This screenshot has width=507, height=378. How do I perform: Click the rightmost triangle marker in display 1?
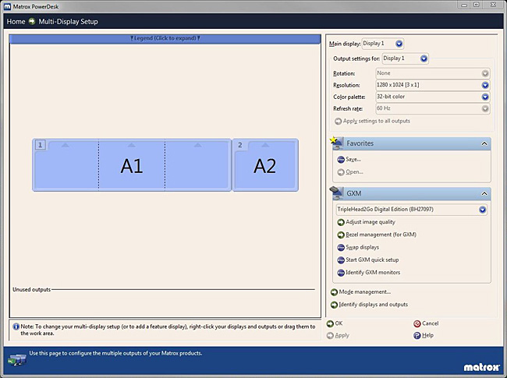coord(197,145)
